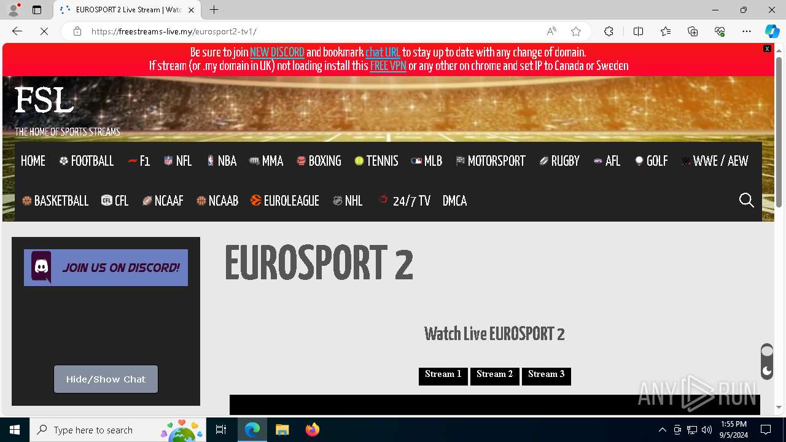Open the RUGBY menu item

559,161
